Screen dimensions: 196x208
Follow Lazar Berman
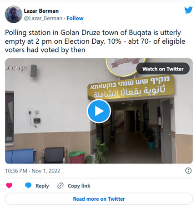click(75, 18)
